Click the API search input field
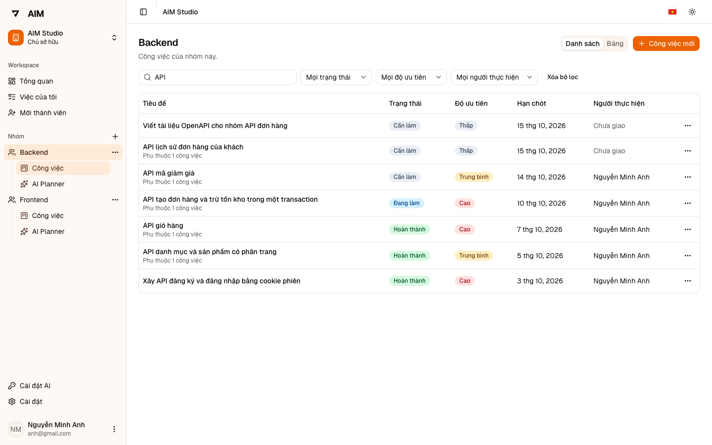This screenshot has height=445, width=712. (218, 77)
